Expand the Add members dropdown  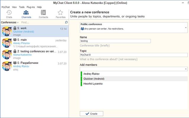pyautogui.click(x=186, y=69)
